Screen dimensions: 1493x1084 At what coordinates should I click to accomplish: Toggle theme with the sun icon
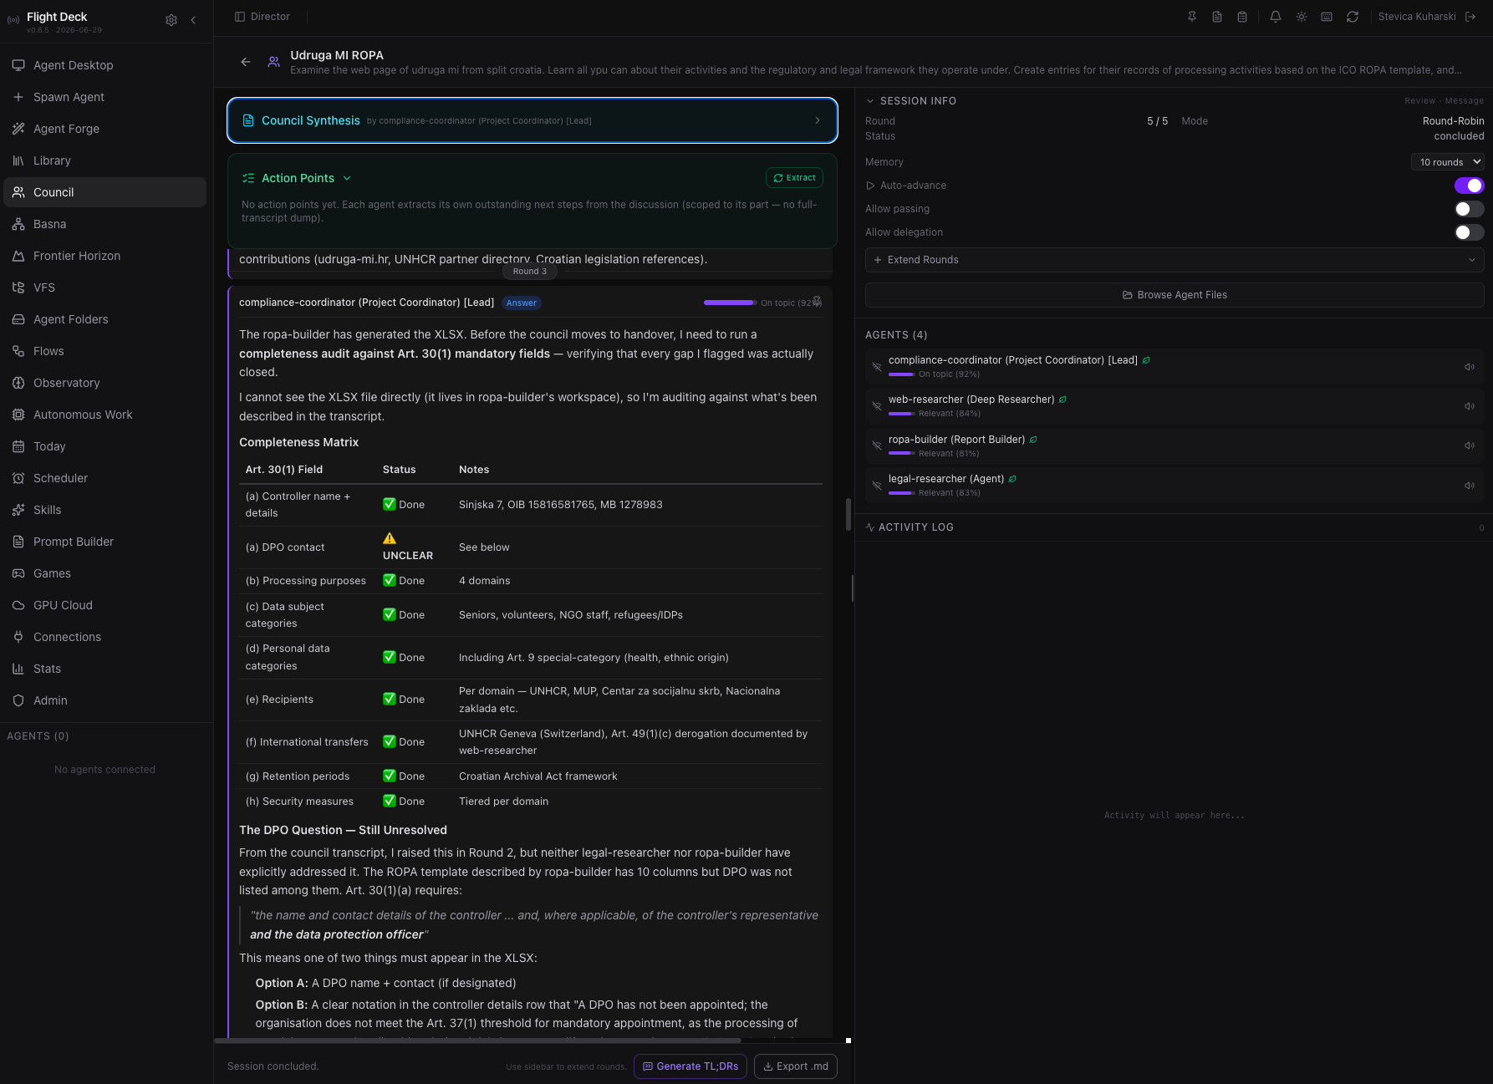[1302, 17]
